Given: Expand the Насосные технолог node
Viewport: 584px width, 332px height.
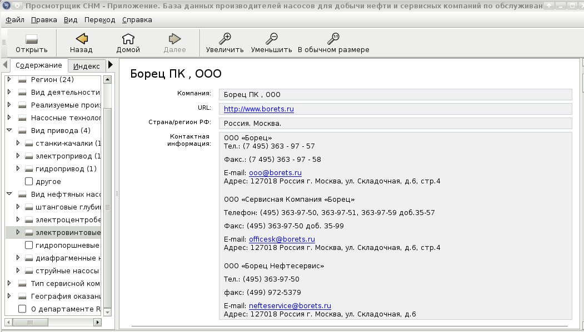Looking at the screenshot, I should coord(9,118).
